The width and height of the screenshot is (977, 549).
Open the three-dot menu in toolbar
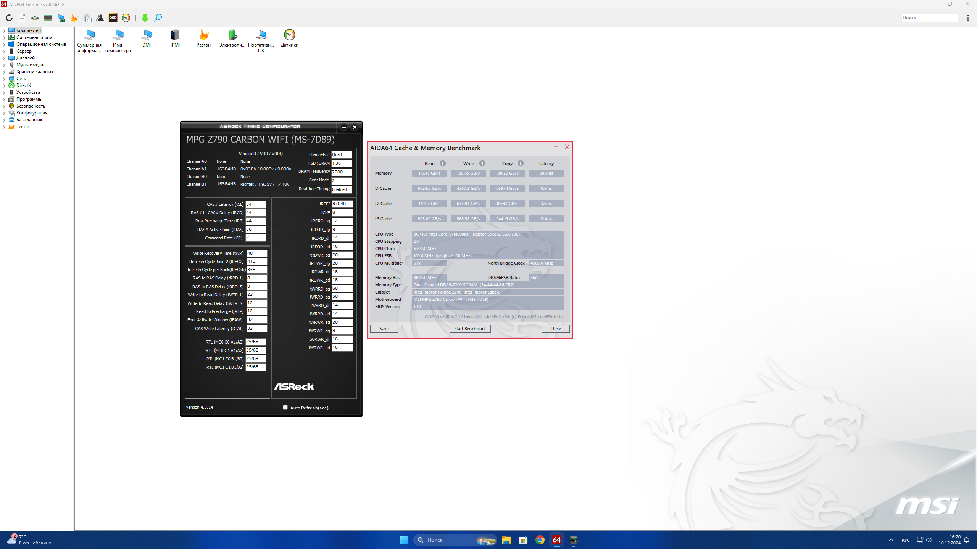pos(968,18)
